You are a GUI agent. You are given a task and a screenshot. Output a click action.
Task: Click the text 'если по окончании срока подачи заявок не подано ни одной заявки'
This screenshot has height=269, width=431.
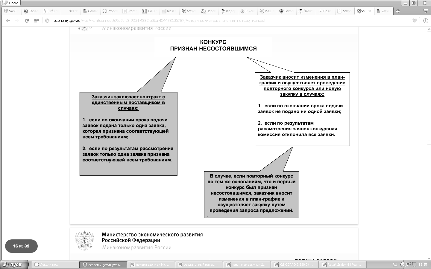point(300,108)
